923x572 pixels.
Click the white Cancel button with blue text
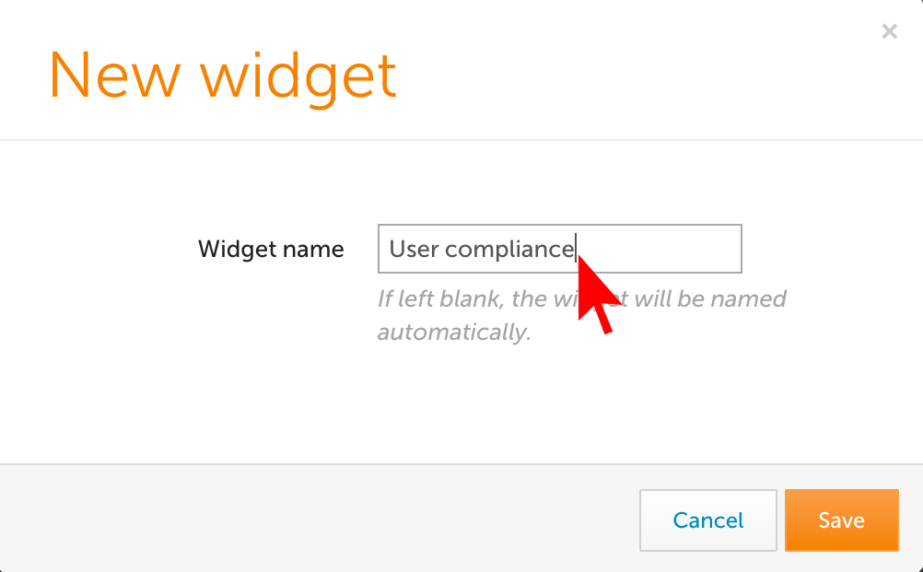707,520
